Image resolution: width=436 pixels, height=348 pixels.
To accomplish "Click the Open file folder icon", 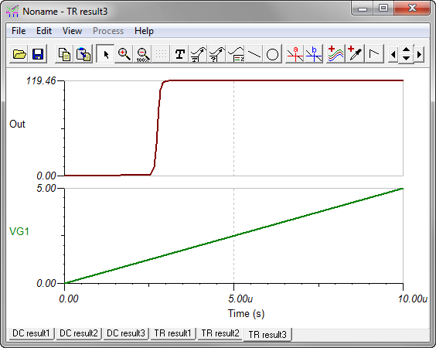I will pyautogui.click(x=19, y=53).
